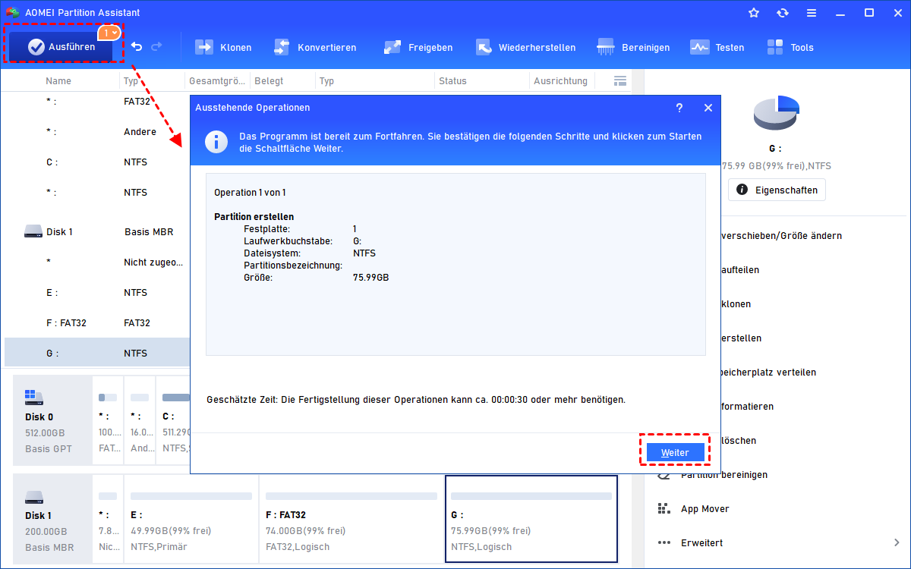Undo the last operation with the undo arrow

pos(137,47)
